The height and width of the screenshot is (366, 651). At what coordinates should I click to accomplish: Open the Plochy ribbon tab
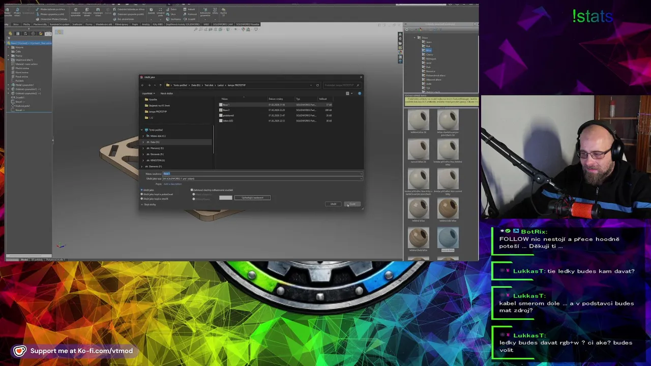[x=26, y=24]
